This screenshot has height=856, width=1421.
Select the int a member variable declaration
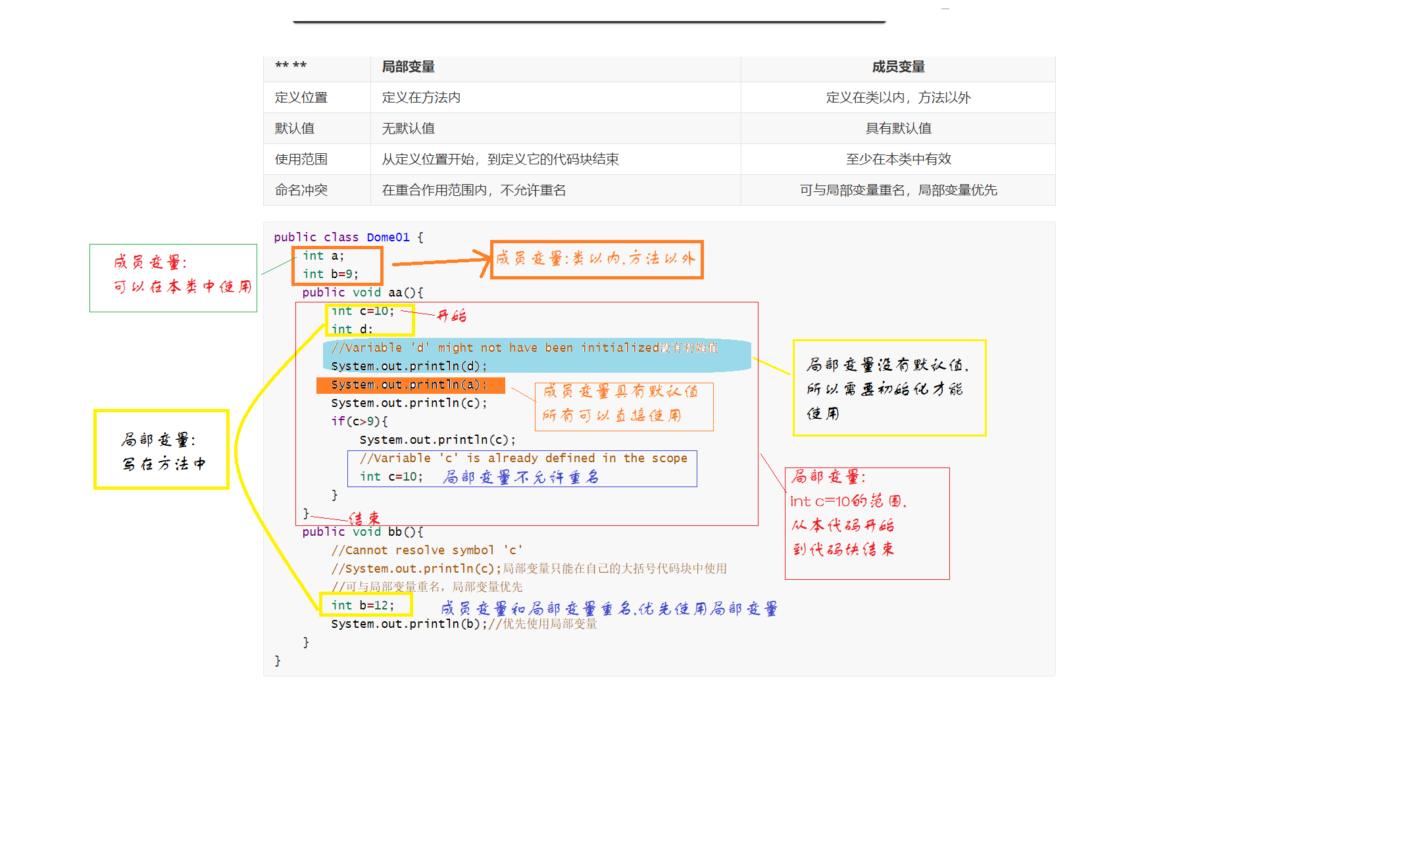pyautogui.click(x=322, y=256)
